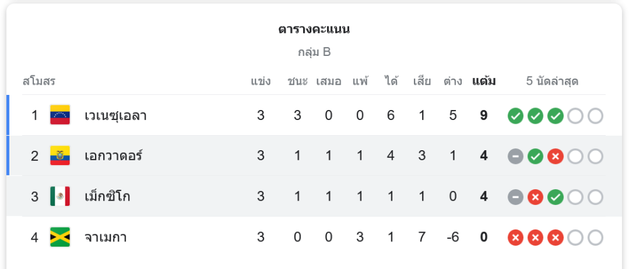Click Venezuela's last empty match circle
This screenshot has width=629, height=269.
click(595, 116)
